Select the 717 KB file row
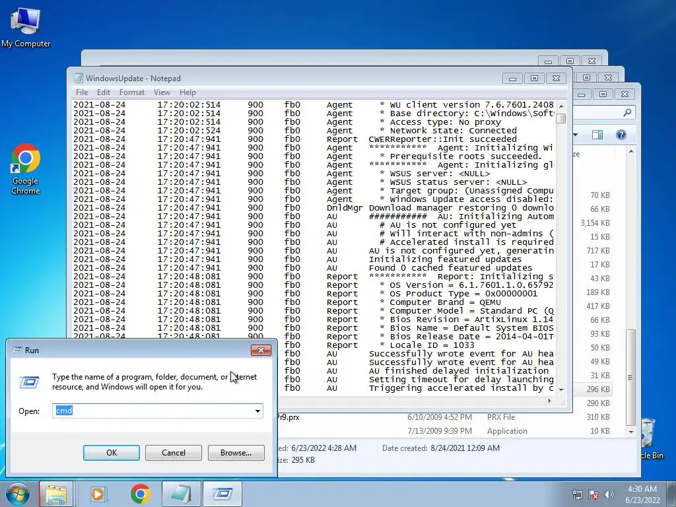676x507 pixels. pos(597,250)
